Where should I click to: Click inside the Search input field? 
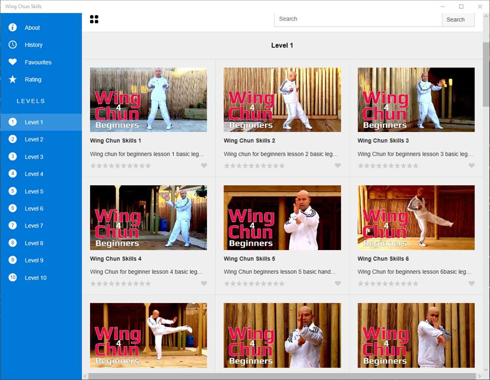click(x=358, y=19)
